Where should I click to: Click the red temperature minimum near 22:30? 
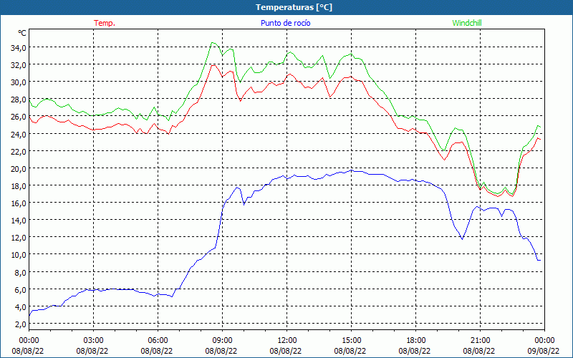click(512, 196)
